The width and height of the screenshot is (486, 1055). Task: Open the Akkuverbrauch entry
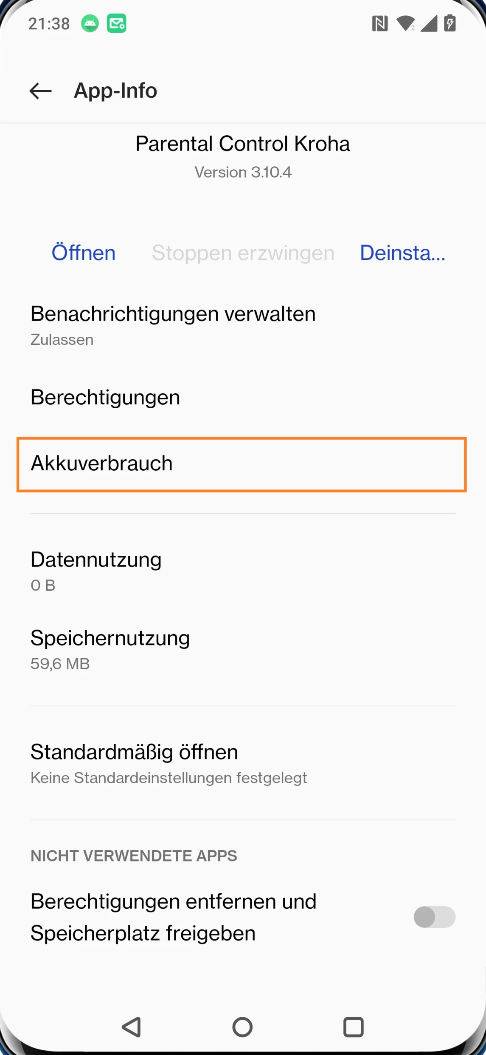pos(241,464)
